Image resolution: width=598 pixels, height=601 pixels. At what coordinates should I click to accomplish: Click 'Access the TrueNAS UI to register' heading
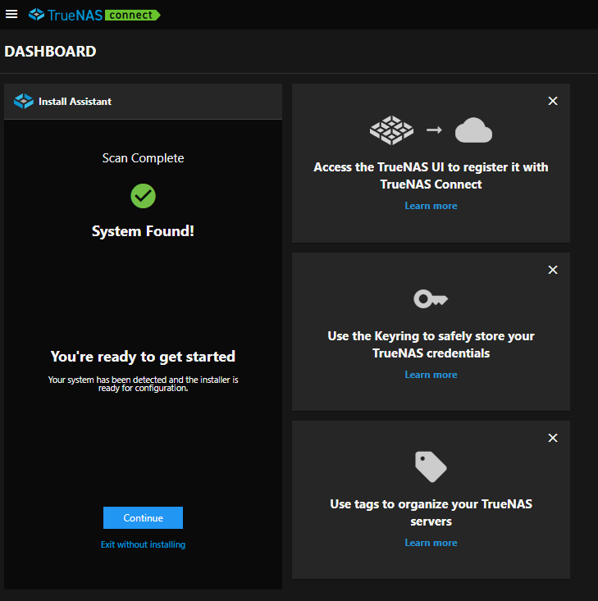(431, 175)
